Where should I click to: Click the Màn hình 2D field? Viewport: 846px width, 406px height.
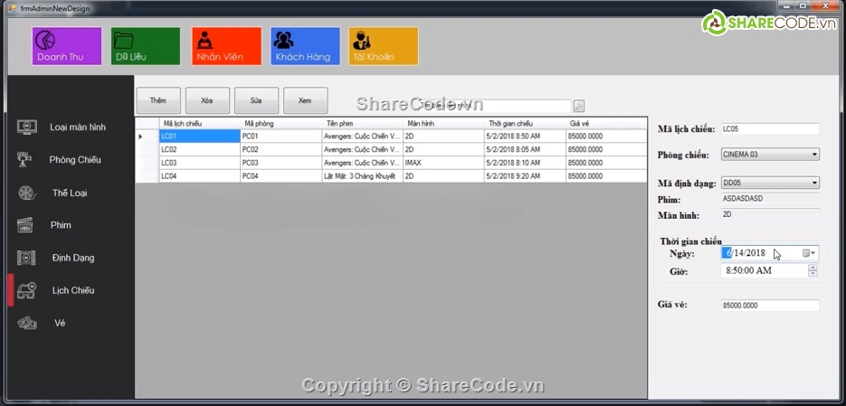[x=770, y=214]
